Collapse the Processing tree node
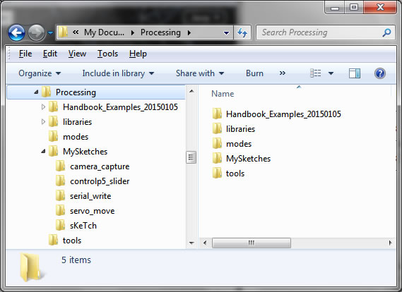 (36, 92)
